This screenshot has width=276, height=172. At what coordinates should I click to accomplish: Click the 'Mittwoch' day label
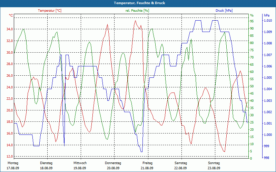80,163
